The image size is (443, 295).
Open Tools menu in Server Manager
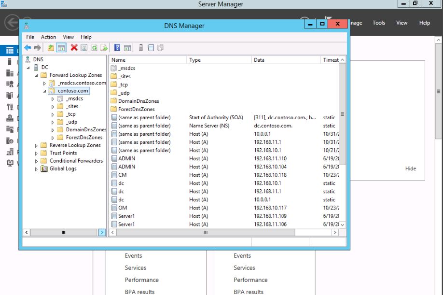click(379, 23)
